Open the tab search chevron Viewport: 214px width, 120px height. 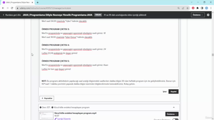click(192, 2)
